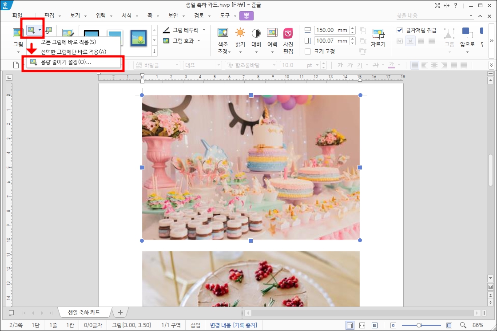
Task: Open the 보기 menu
Action: point(75,16)
